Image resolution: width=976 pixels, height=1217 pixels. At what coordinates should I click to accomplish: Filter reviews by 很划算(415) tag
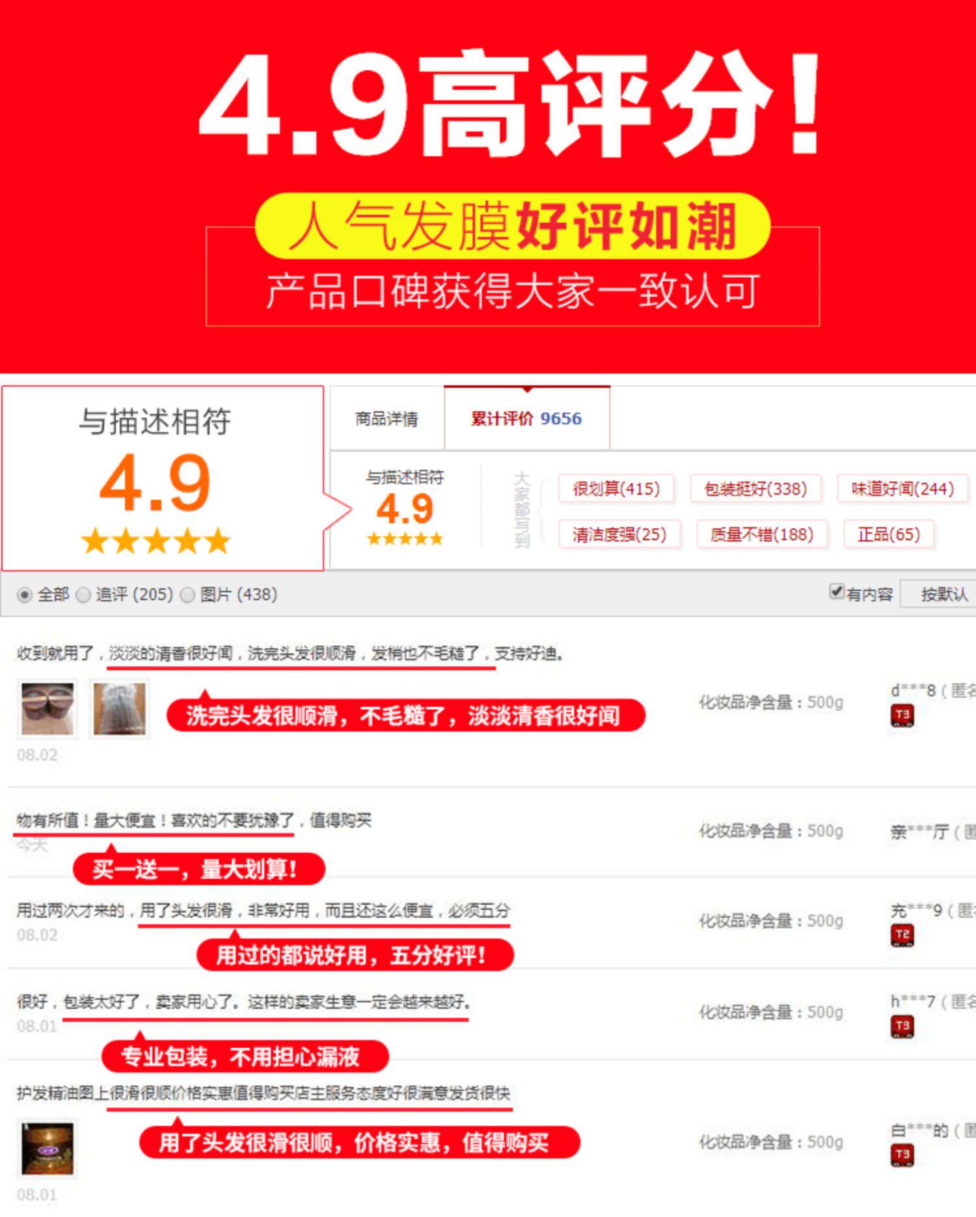tap(616, 489)
